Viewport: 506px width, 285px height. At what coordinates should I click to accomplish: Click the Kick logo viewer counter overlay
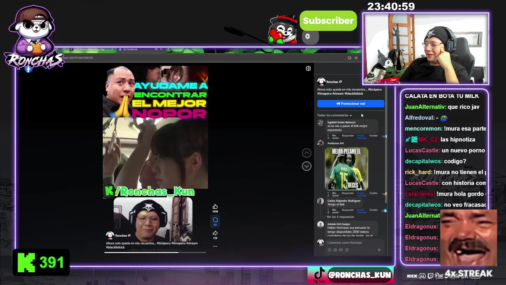[x=41, y=262]
